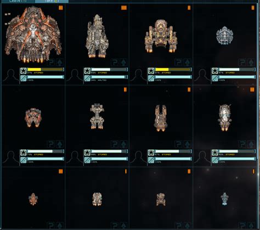Click the officer silhouette under the yellow-tan cruiser

coord(138,75)
